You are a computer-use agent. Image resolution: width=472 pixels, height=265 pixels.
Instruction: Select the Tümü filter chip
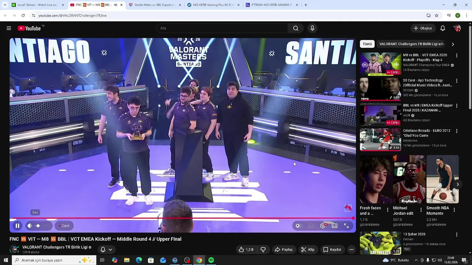point(367,44)
